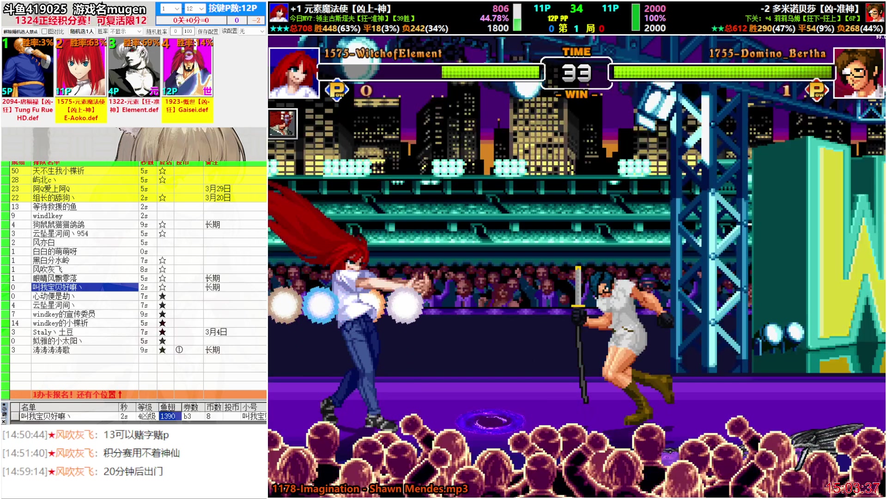This screenshot has height=499, width=887.
Task: Click the 随机选1人 button
Action: pyautogui.click(x=82, y=31)
